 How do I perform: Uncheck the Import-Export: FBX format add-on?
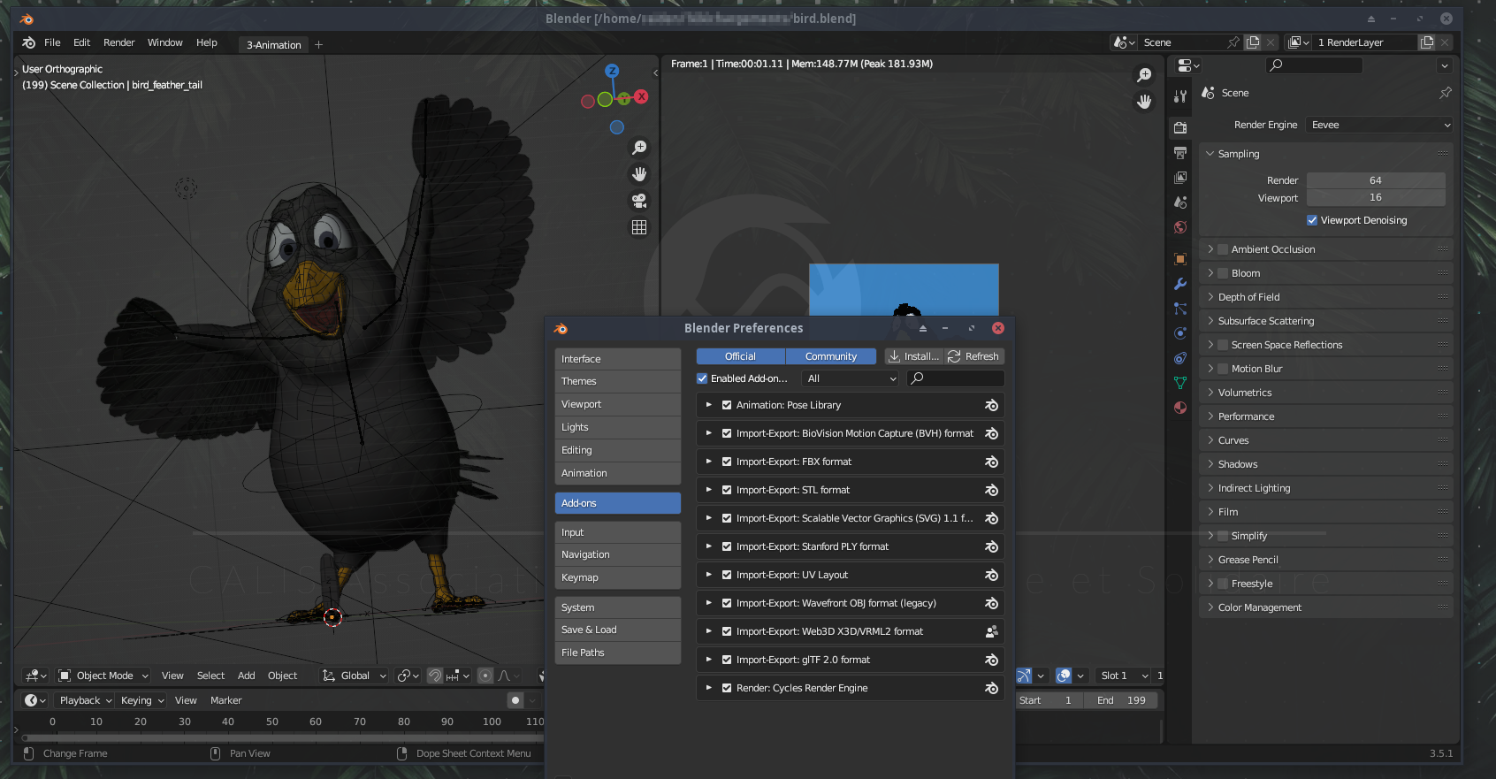click(x=727, y=462)
